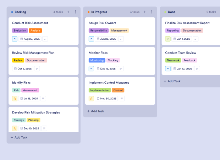Open description icon on Conduct Risk Assessment card
Viewport: 220px width, 160px height.
point(45,39)
